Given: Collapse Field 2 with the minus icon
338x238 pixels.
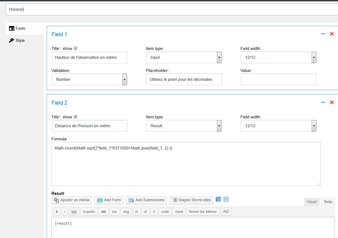Looking at the screenshot, I should 323,102.
